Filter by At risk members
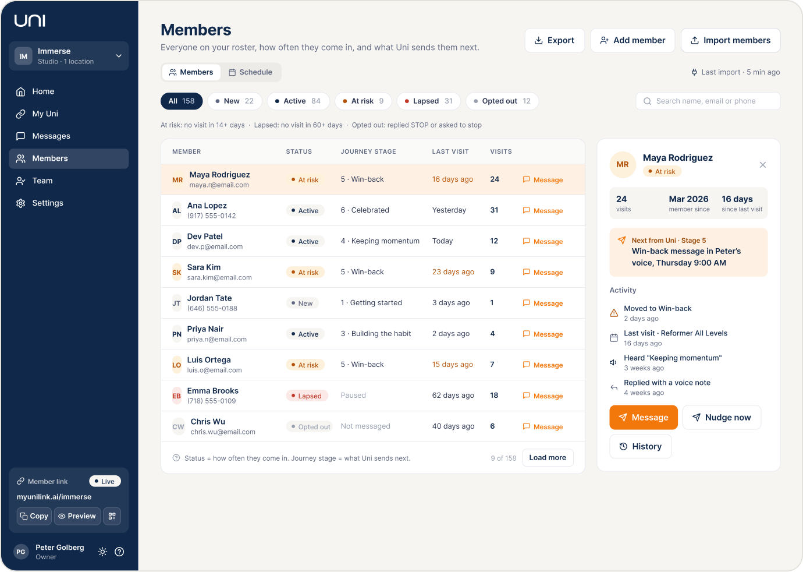The image size is (803, 572). point(363,101)
